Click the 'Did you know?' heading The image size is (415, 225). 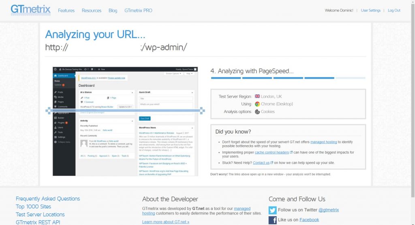pos(233,132)
